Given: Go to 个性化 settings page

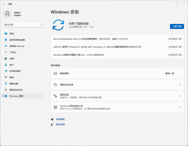Looking at the screenshot, I should point(23,52).
